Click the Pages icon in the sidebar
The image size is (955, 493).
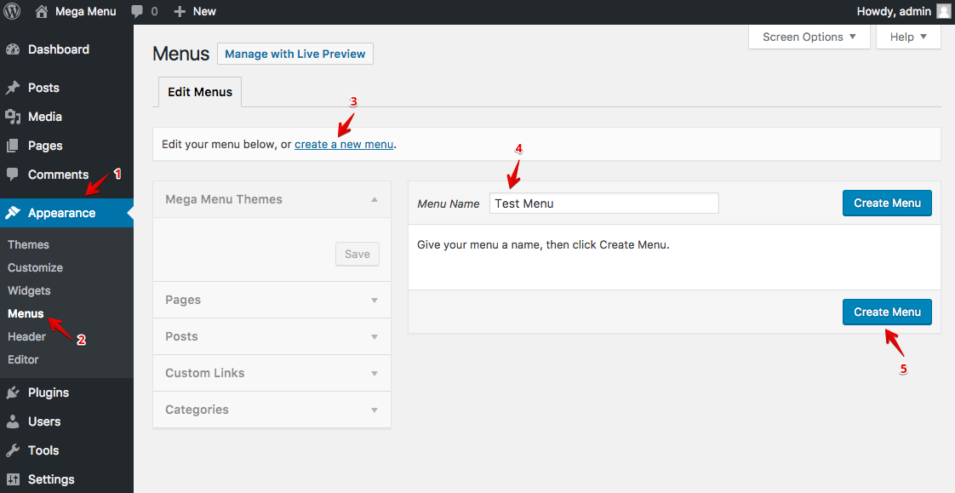(14, 145)
